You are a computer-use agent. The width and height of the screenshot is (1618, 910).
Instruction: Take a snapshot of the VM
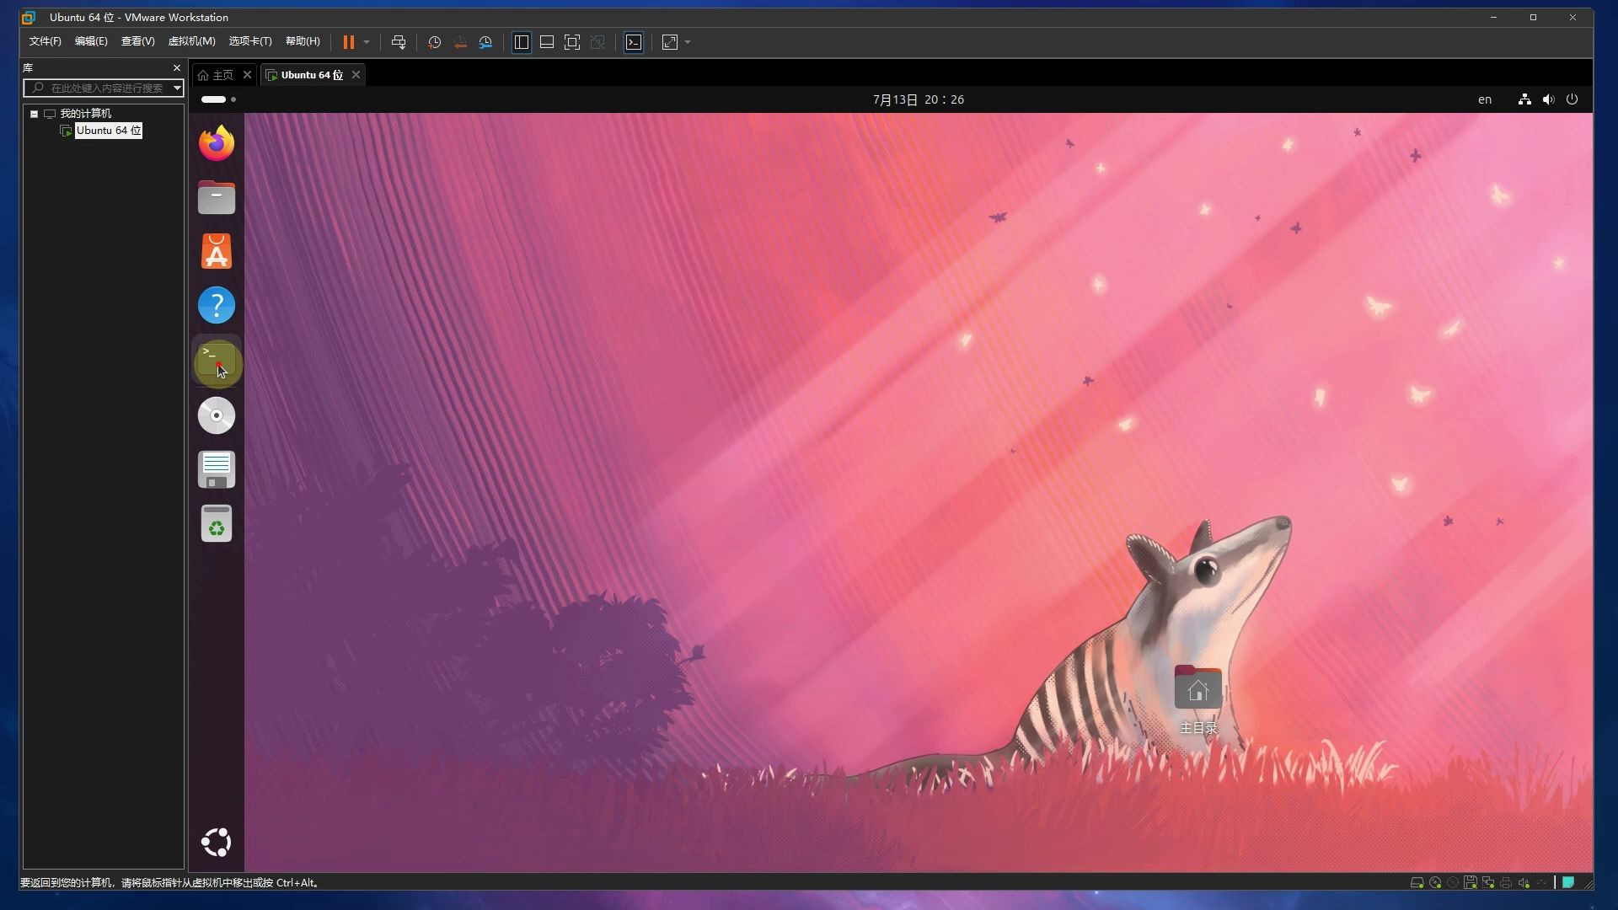click(x=434, y=42)
